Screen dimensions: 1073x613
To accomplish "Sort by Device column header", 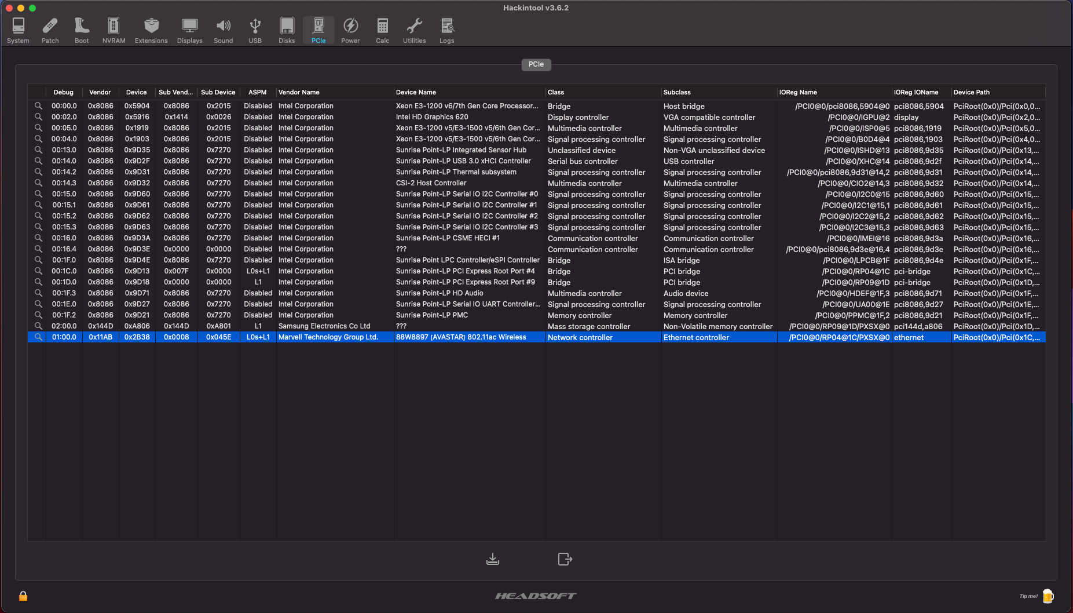I will coord(137,92).
